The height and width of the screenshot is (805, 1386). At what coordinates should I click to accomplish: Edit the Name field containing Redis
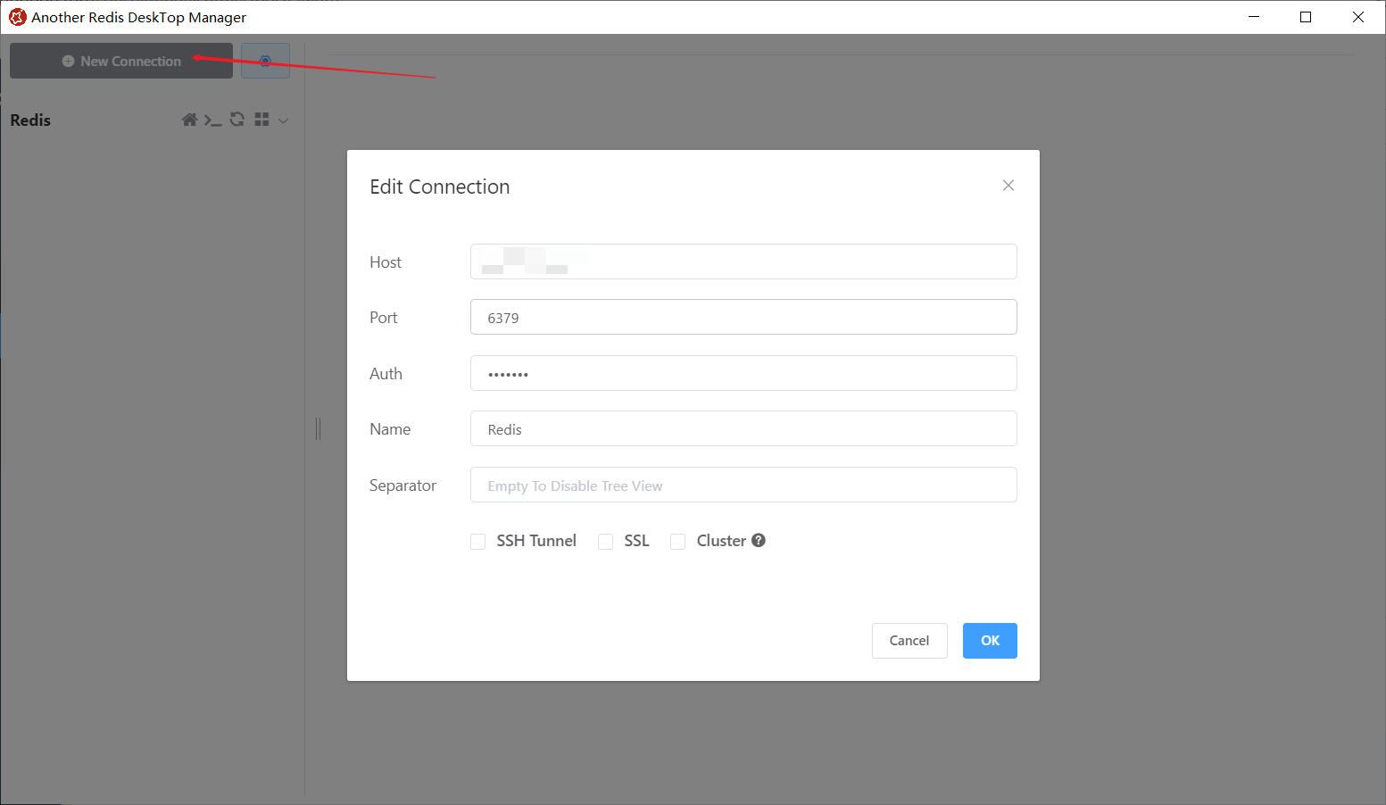click(x=743, y=428)
